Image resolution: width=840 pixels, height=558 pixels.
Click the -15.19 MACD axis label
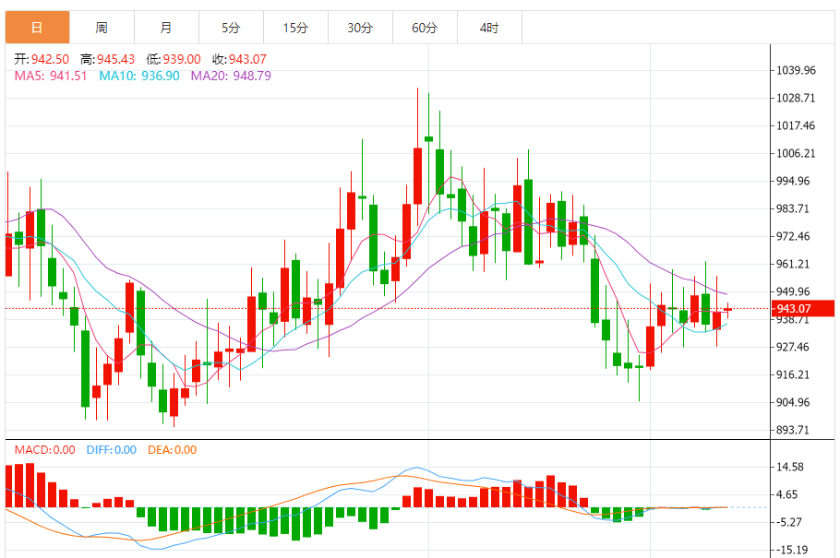[792, 550]
